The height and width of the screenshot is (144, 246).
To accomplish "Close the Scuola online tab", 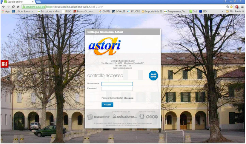I will coord(33,2).
